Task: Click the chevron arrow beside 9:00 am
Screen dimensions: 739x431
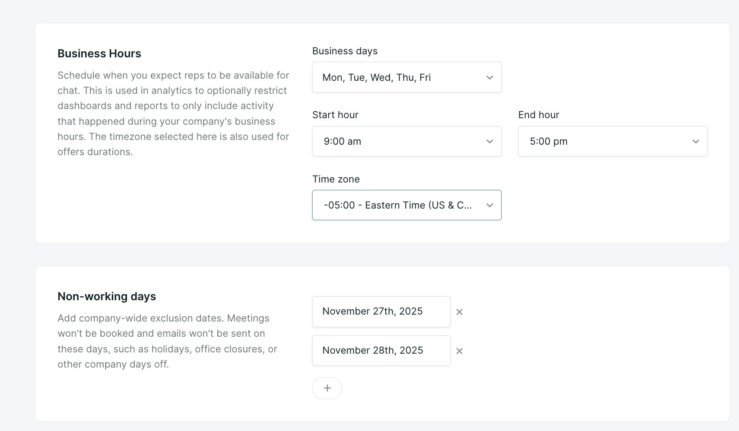Action: pyautogui.click(x=489, y=141)
